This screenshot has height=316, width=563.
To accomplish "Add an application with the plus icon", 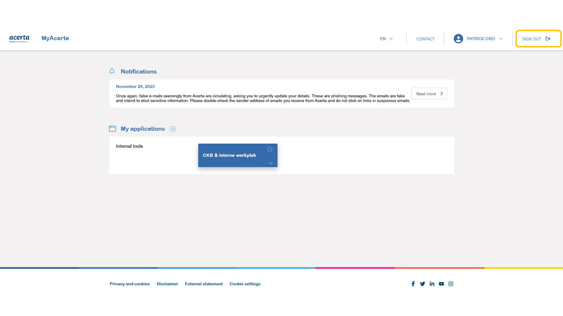I will [173, 129].
